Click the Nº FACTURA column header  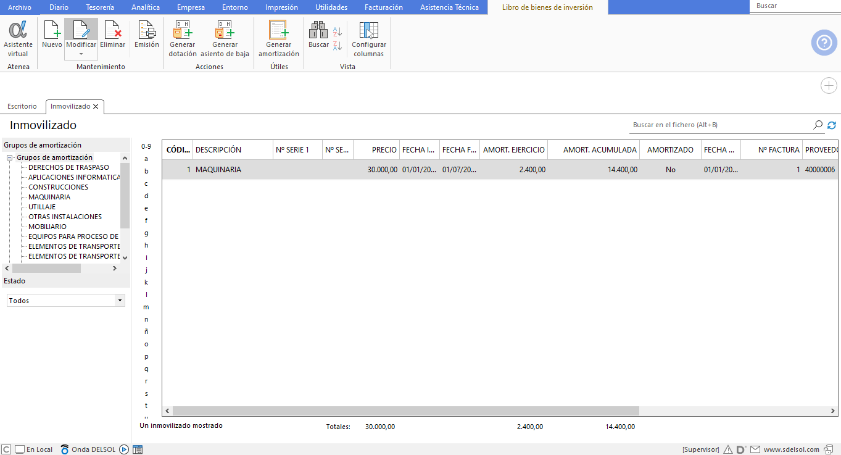click(771, 150)
